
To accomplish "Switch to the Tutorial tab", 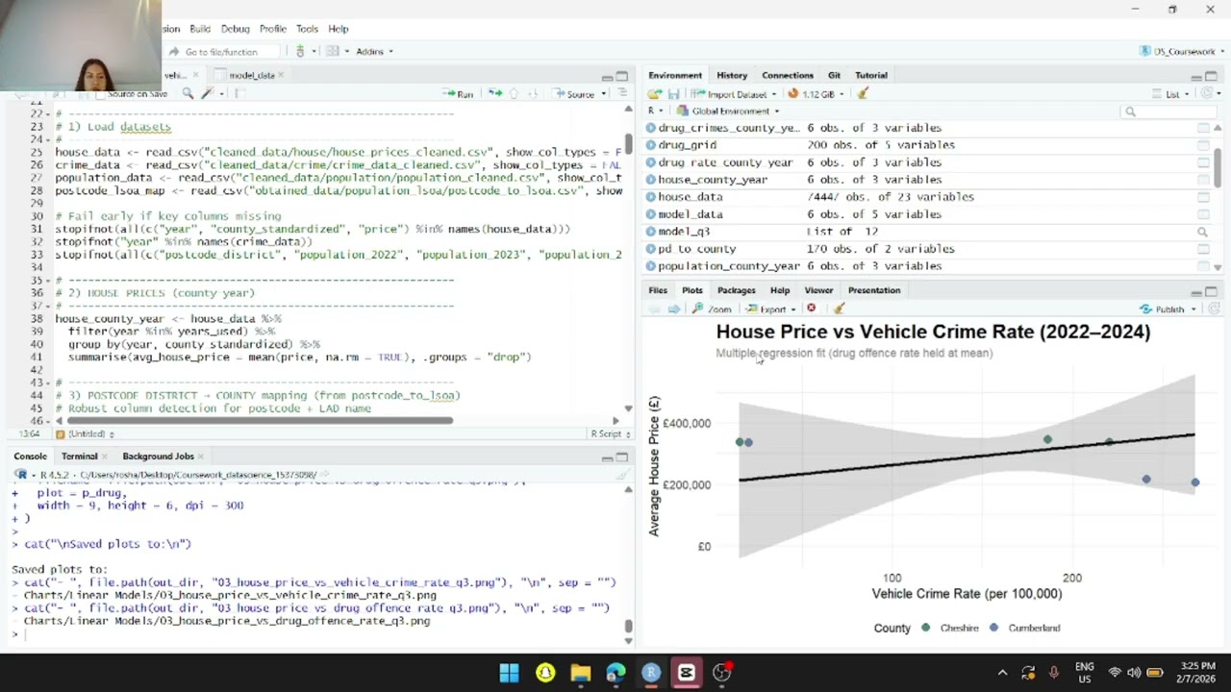I will (871, 75).
